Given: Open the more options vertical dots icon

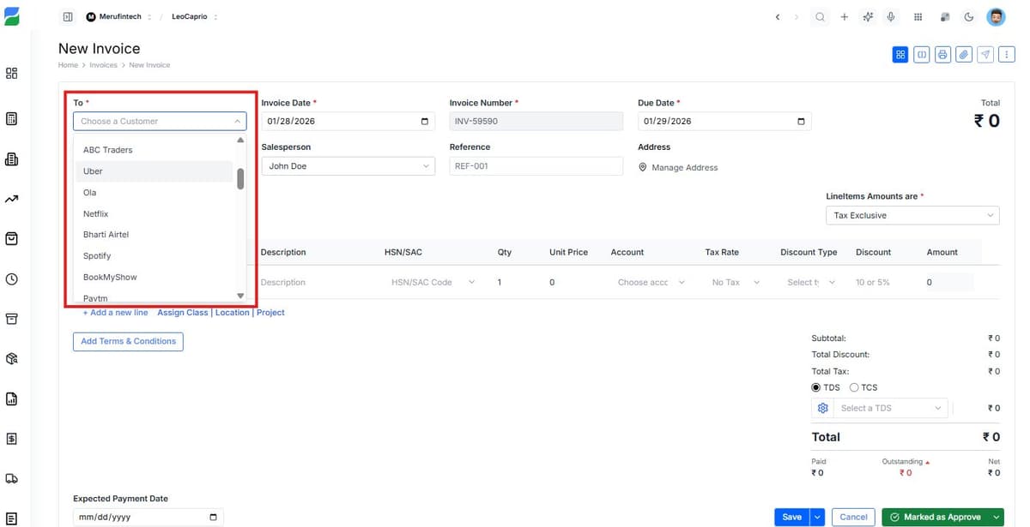Looking at the screenshot, I should 1007,54.
